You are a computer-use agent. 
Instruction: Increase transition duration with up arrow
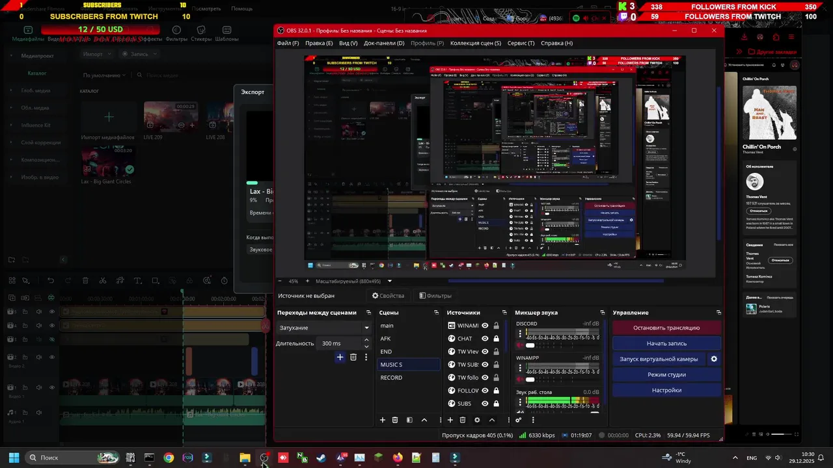pyautogui.click(x=366, y=340)
